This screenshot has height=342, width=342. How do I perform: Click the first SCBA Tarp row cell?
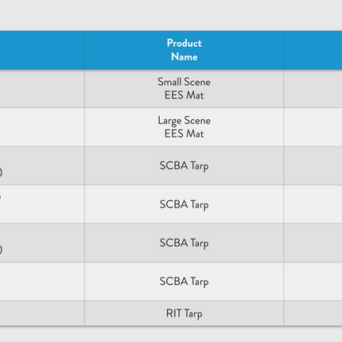184,165
